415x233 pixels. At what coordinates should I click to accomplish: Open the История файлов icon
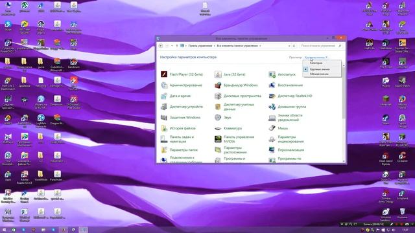pyautogui.click(x=164, y=128)
